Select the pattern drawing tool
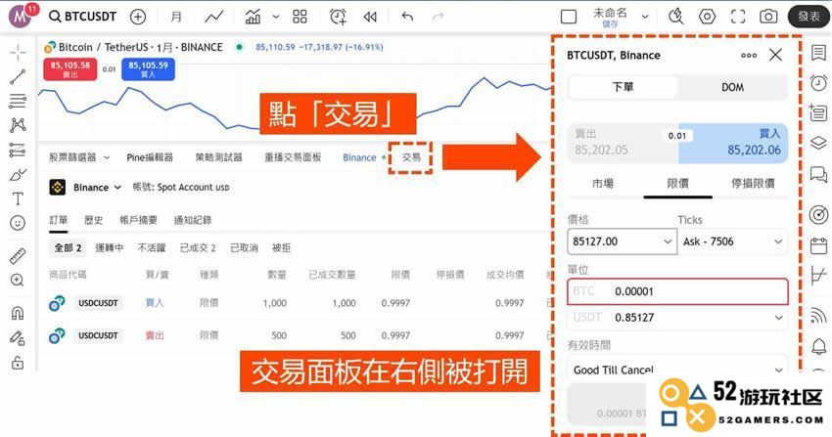832x437 pixels. [x=18, y=125]
